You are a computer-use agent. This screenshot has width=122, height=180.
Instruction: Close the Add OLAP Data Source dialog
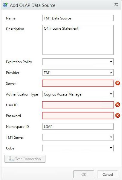[116, 5]
